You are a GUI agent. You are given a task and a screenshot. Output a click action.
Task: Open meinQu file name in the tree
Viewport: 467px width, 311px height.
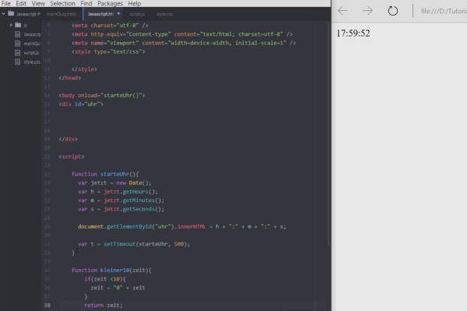click(32, 44)
